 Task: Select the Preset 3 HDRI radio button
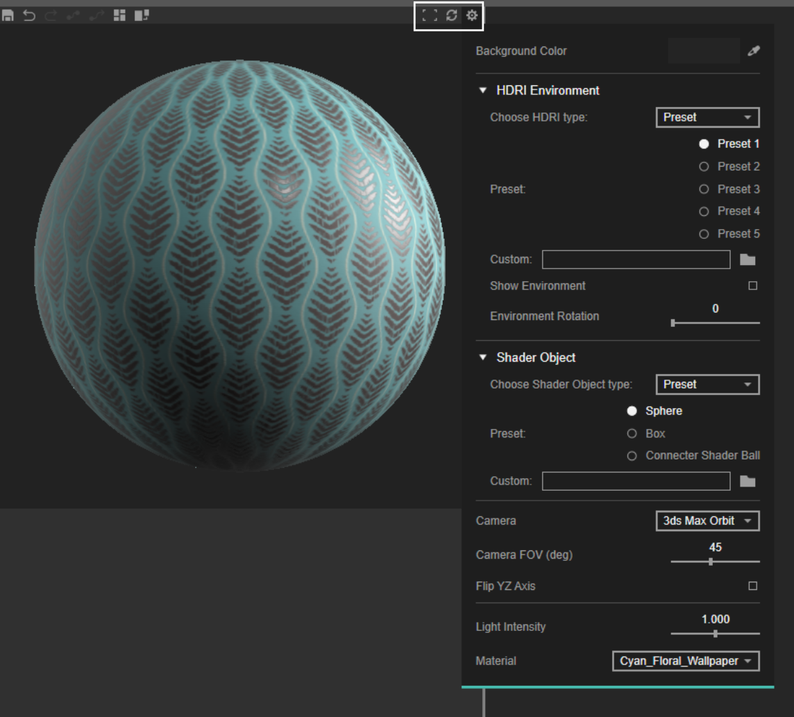pyautogui.click(x=703, y=189)
